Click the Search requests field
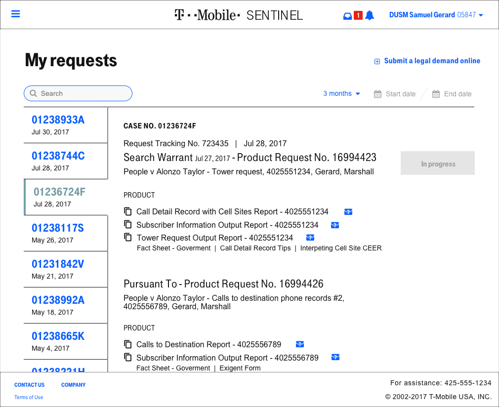 pos(78,93)
